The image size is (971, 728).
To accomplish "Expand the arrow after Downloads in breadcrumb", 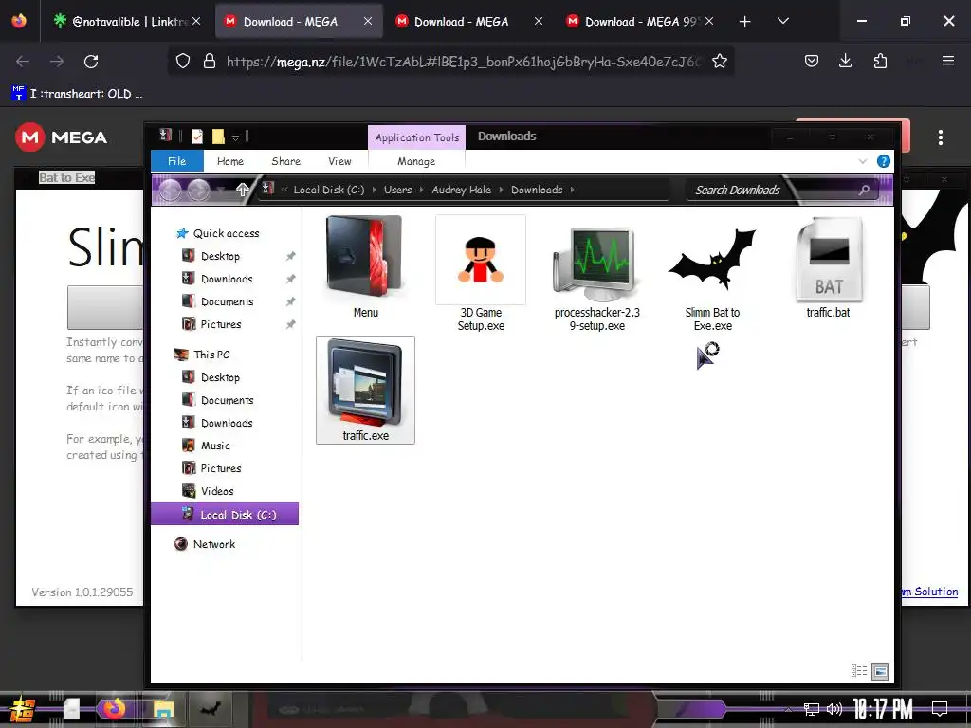I will [x=572, y=190].
